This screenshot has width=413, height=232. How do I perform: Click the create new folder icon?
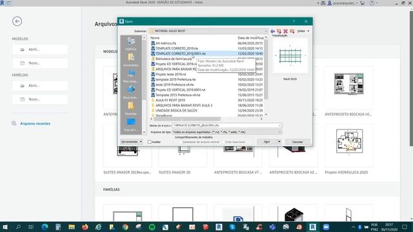pos(292,31)
